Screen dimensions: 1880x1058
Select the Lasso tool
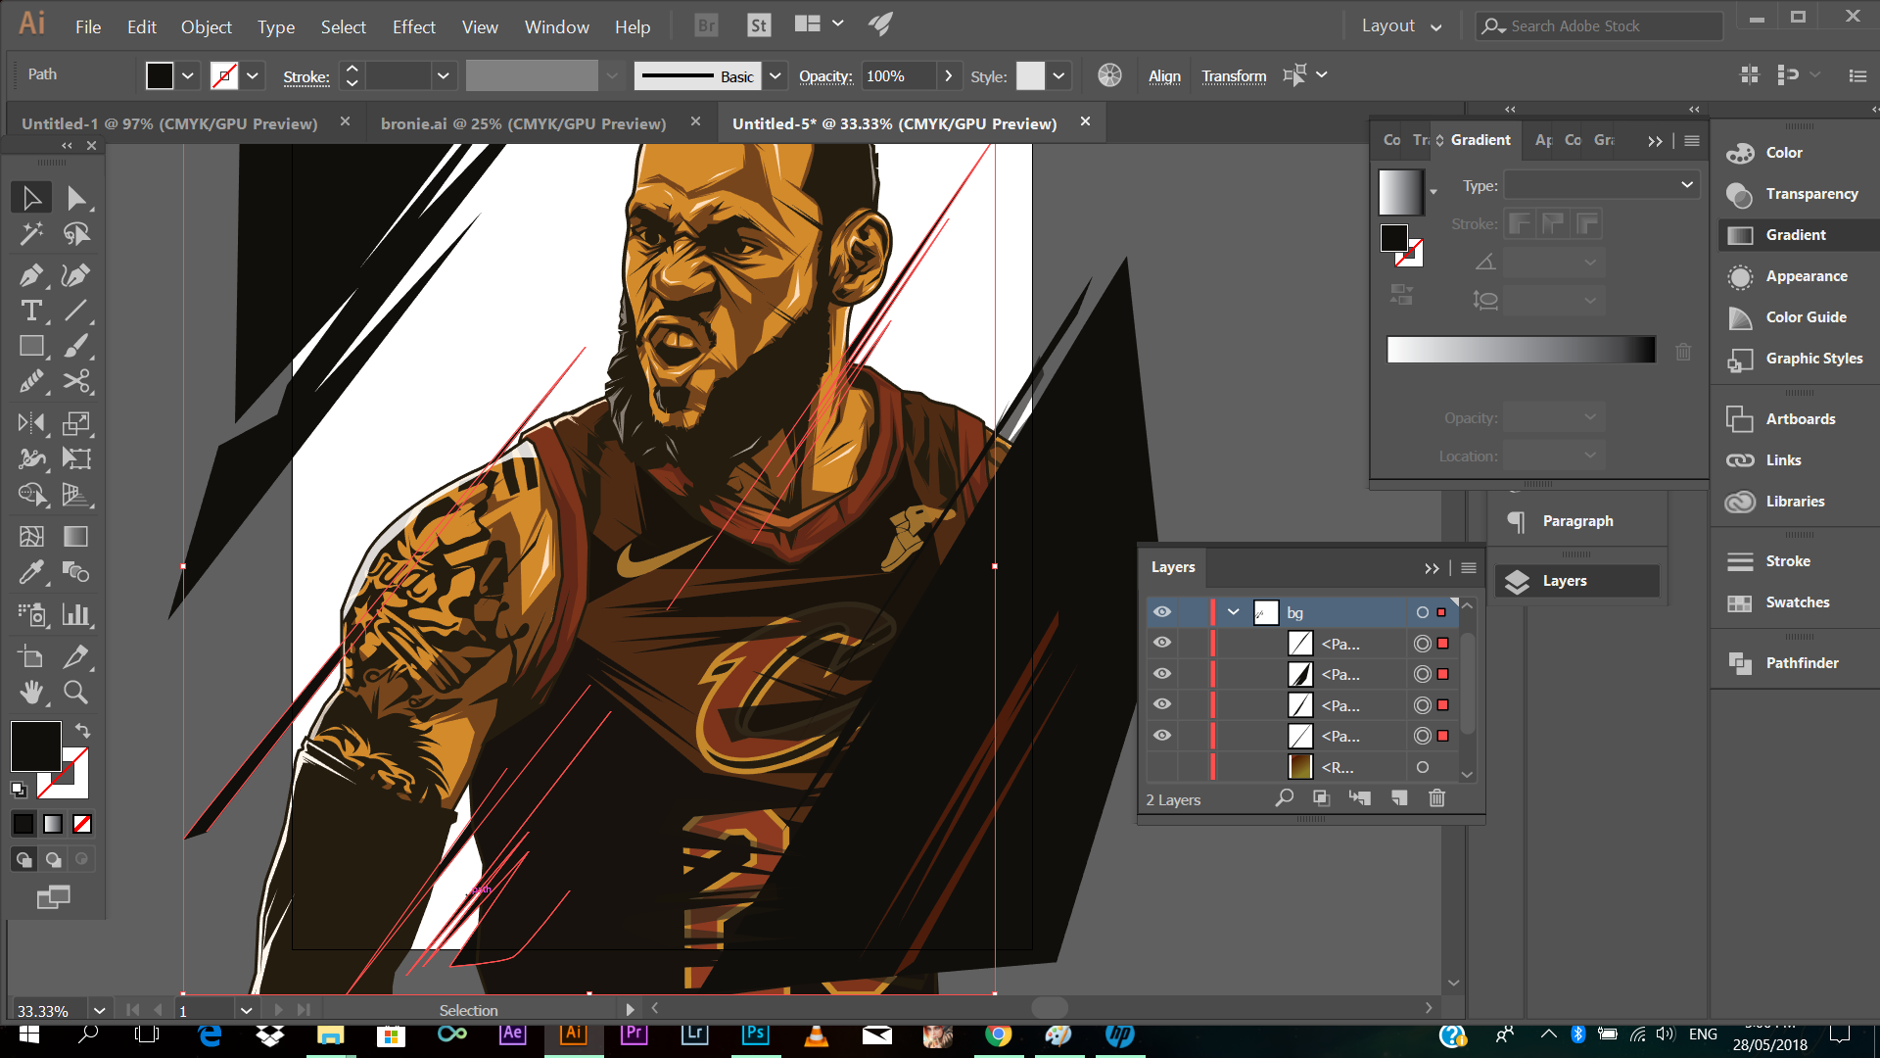pos(76,233)
